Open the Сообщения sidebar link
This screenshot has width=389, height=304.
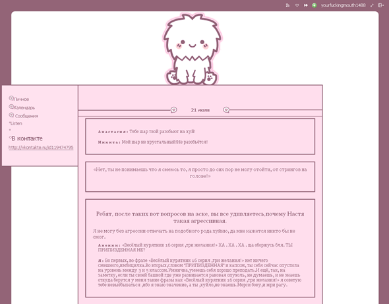pos(26,116)
